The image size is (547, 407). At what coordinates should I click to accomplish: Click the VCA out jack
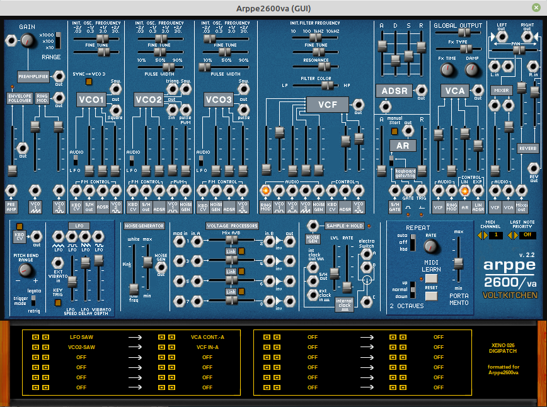click(x=477, y=90)
